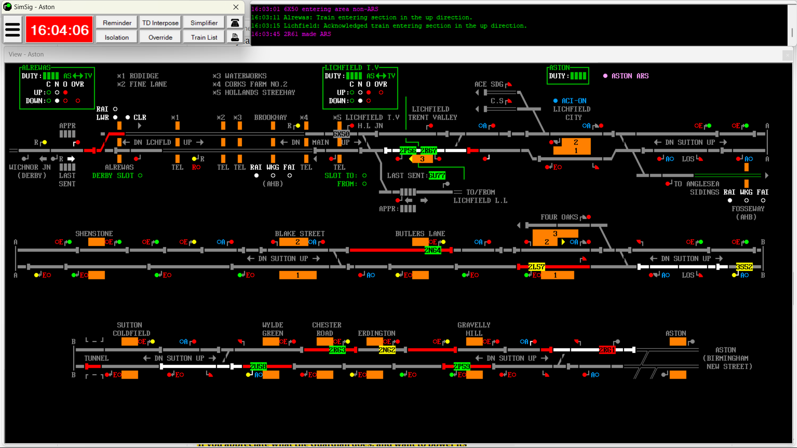
Task: Click the TD Interpose button
Action: pos(160,22)
